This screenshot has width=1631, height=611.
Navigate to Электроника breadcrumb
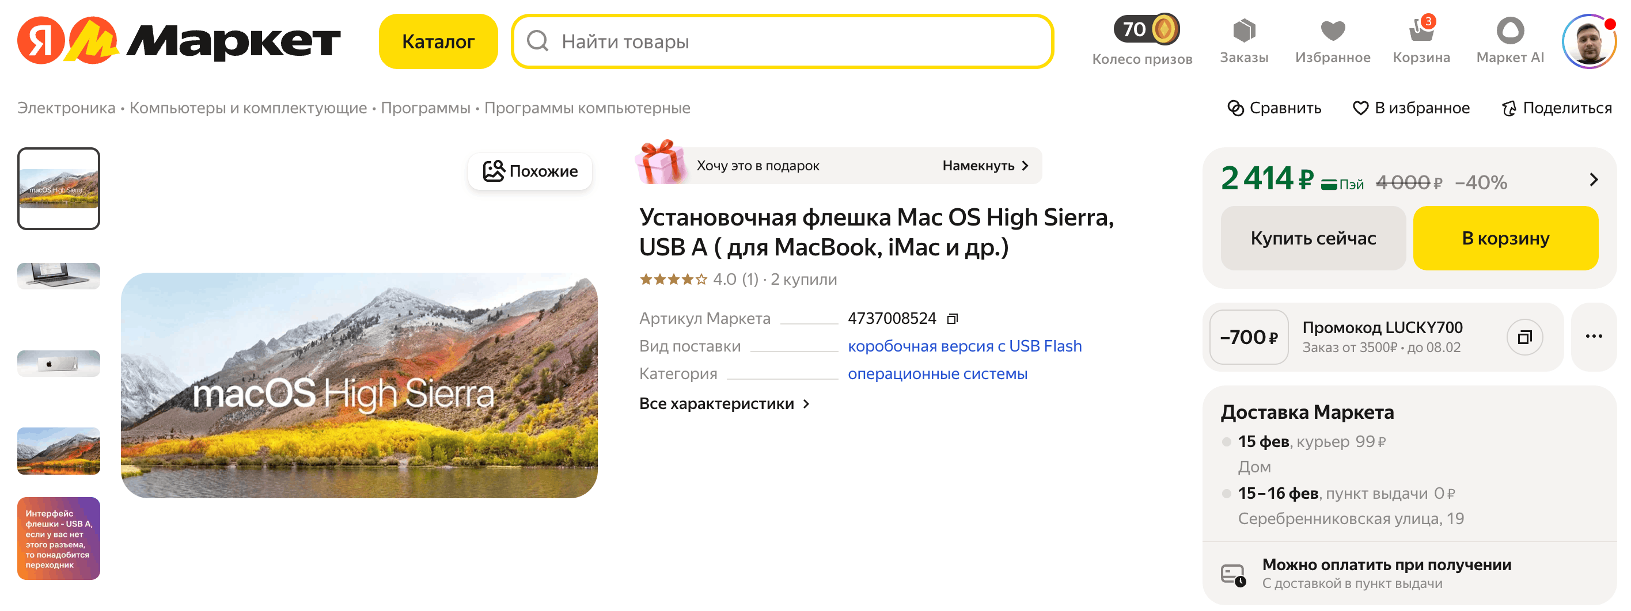click(65, 108)
